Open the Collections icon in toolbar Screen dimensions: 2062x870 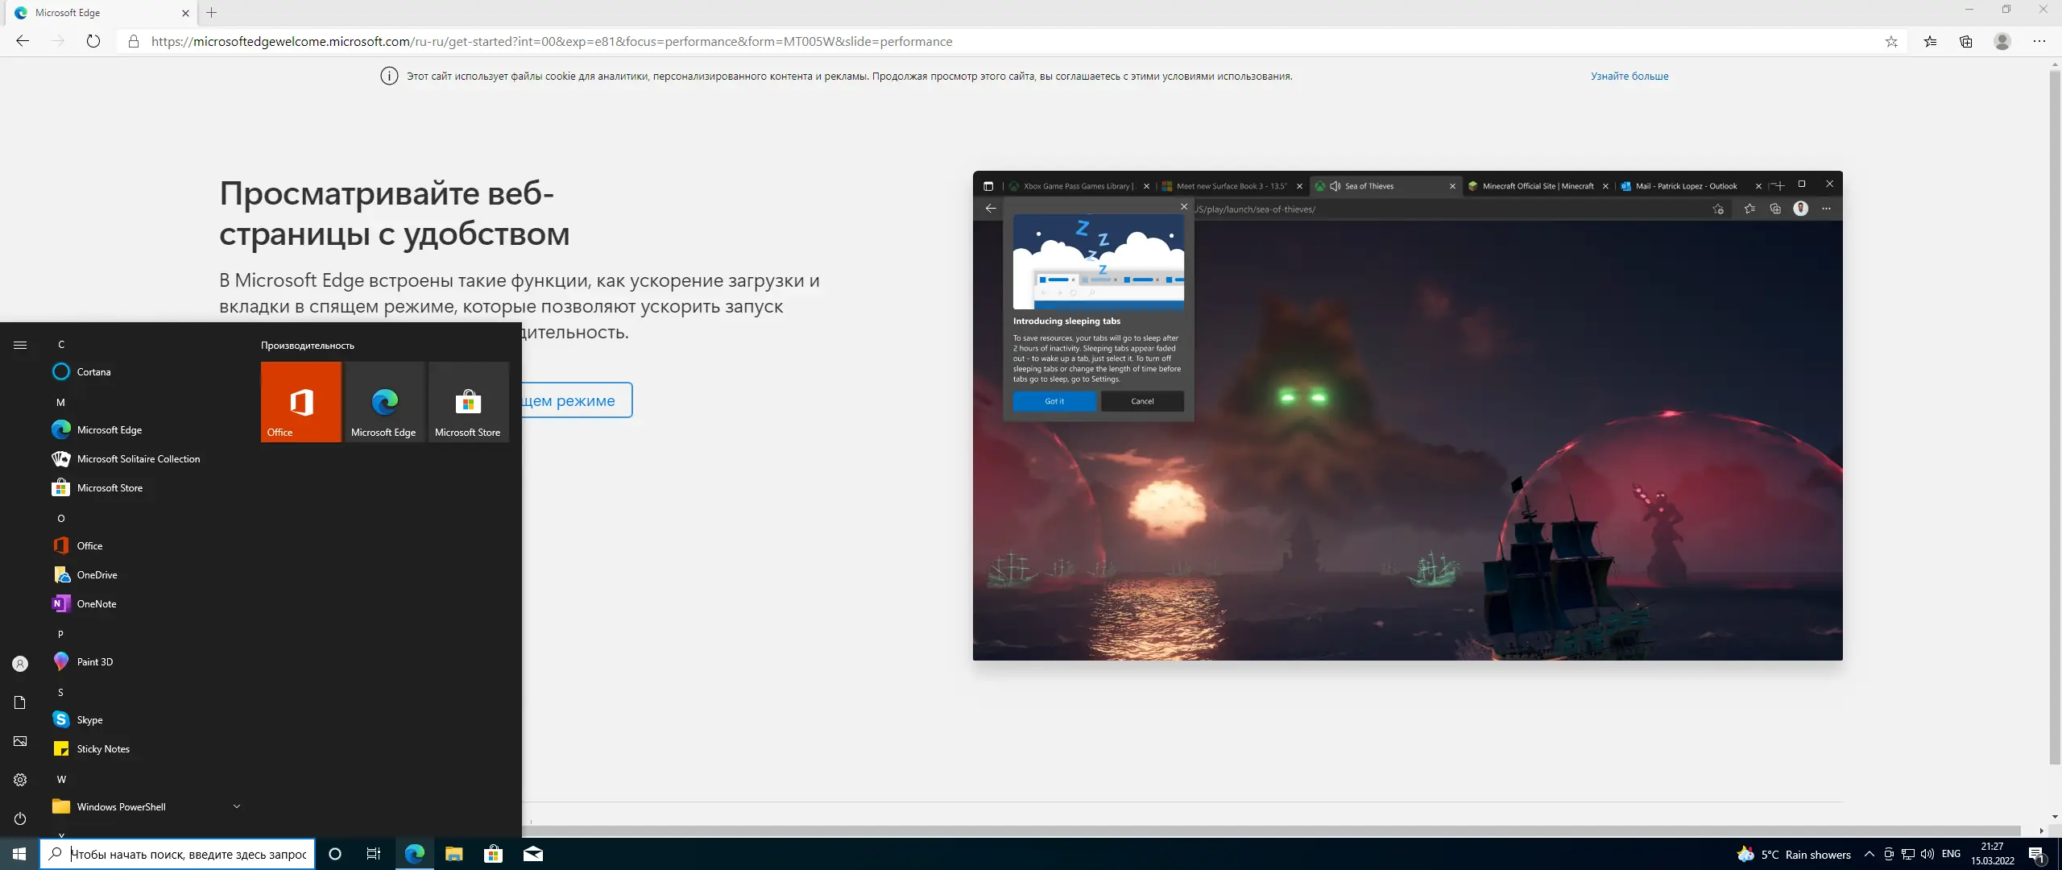[1966, 41]
